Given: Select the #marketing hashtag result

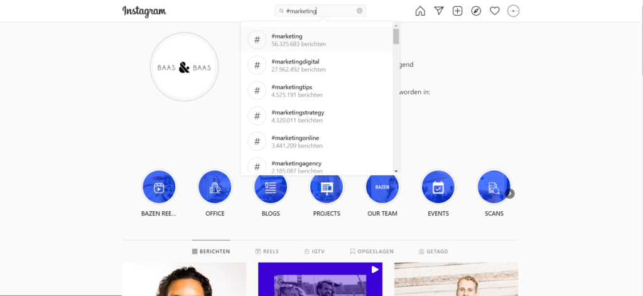Looking at the screenshot, I should [316, 40].
